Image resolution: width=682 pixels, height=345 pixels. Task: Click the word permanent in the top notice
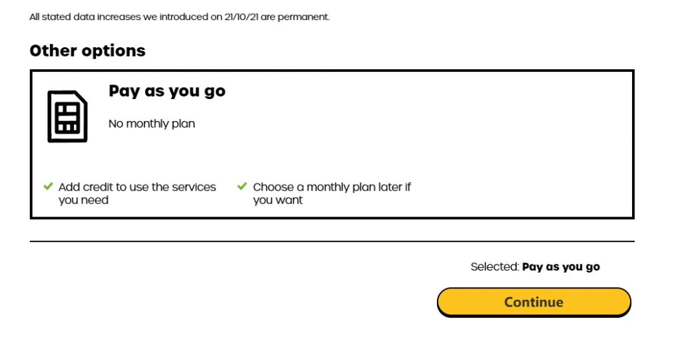click(x=302, y=17)
